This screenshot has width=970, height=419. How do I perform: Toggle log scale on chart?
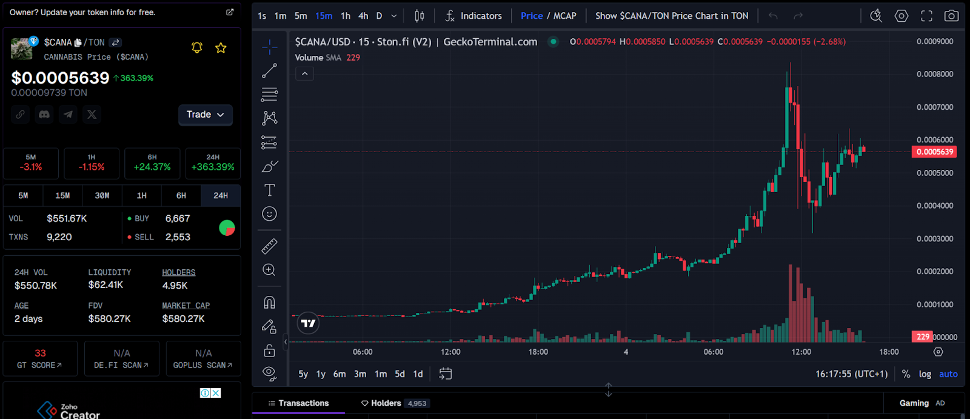point(925,374)
